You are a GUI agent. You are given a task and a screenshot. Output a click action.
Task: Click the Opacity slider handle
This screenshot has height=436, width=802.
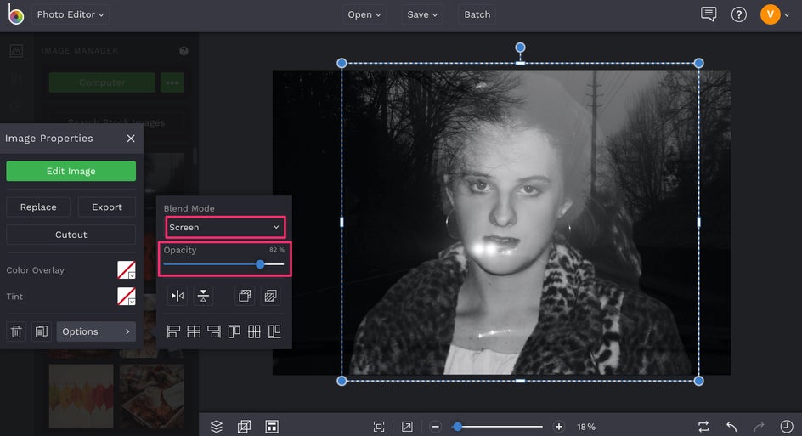pos(260,264)
